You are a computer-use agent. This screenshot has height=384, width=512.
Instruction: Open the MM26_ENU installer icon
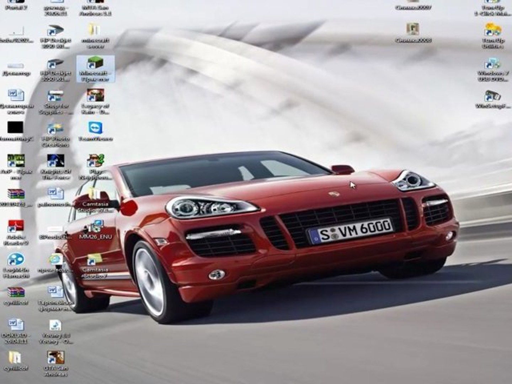tap(95, 230)
